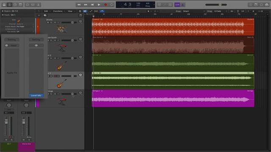Adjust the Drums track volume slider
This screenshot has height=152, width=271.
(69, 22)
